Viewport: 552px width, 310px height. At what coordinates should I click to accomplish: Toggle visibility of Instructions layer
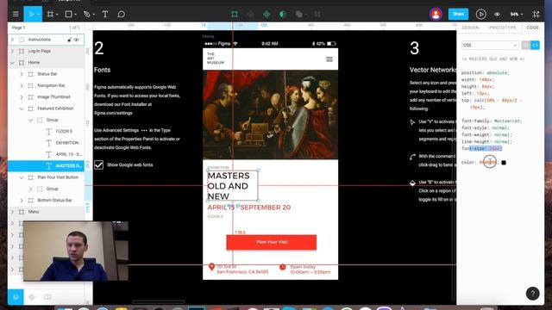point(77,40)
